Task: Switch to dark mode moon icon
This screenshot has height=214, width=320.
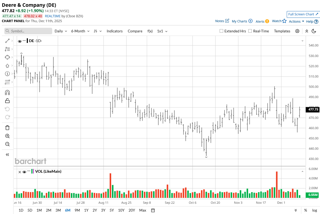Action: 314,31
